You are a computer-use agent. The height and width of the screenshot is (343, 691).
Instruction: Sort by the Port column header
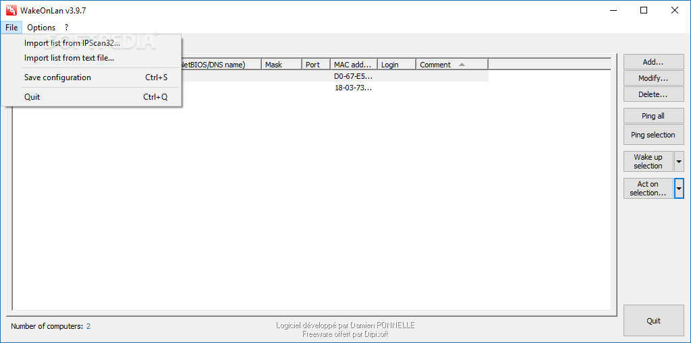[x=316, y=65]
